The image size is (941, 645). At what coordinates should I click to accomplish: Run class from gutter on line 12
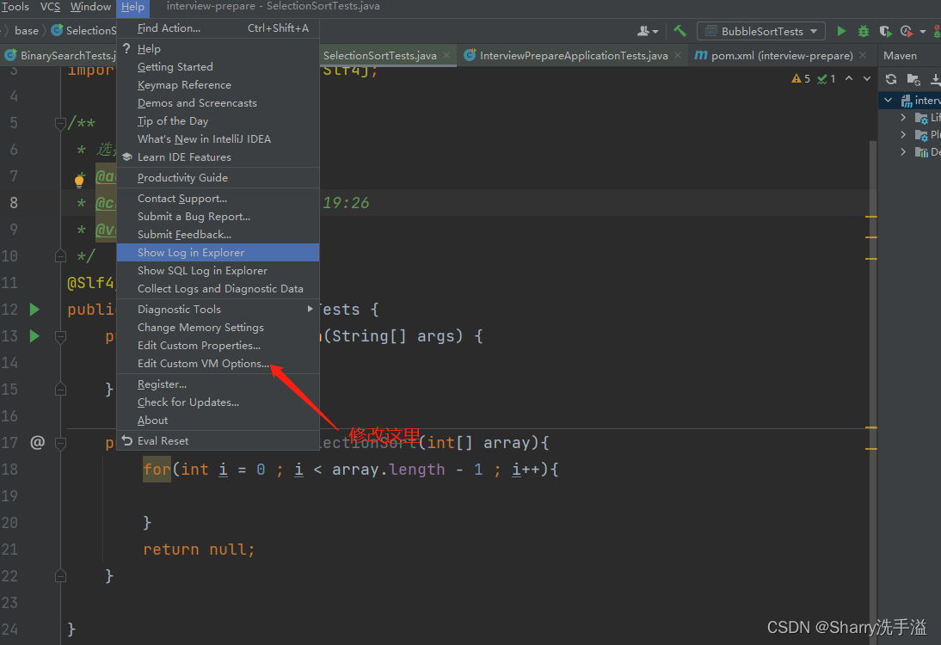[34, 309]
